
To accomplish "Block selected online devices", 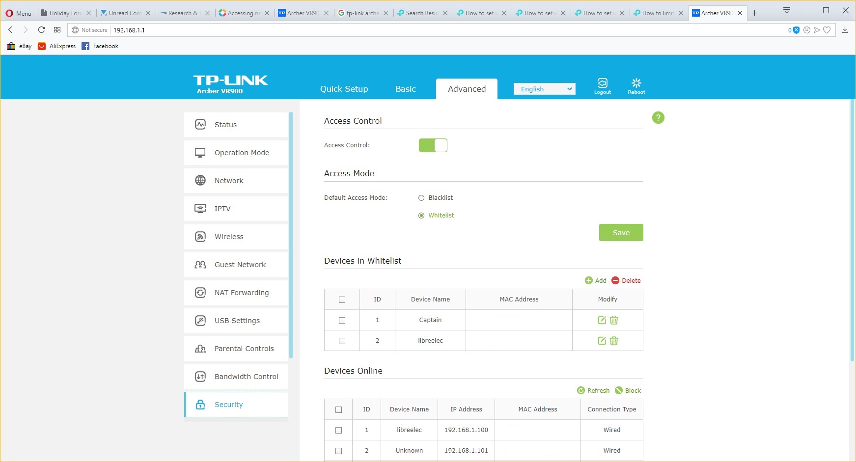I will [628, 390].
